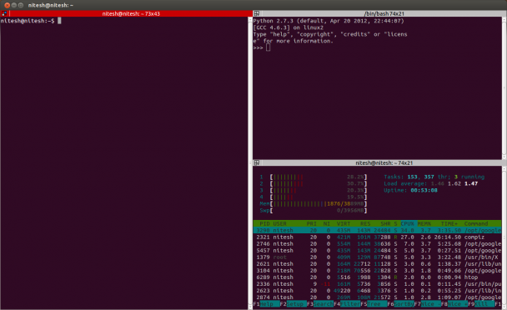Image resolution: width=507 pixels, height=310 pixels.
Task: Click the Mem usage meter 1876/3889MB
Action: pos(313,203)
